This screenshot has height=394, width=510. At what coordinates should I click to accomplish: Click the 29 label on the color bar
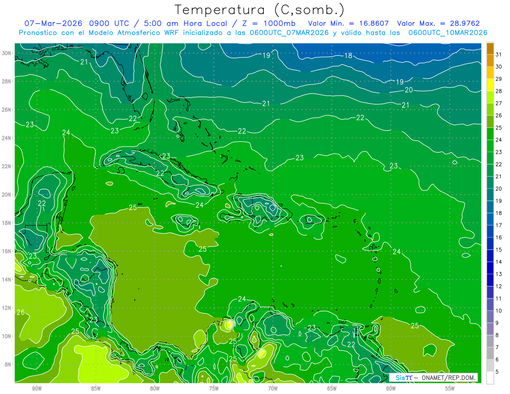click(x=499, y=79)
